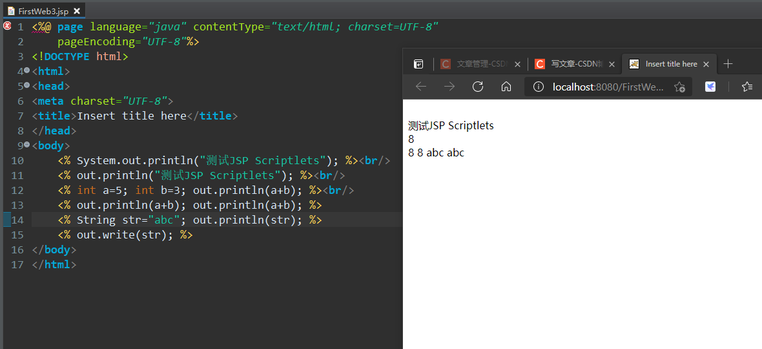The height and width of the screenshot is (349, 762).
Task: Collapse the html tag fold on line 4
Action: pos(26,70)
